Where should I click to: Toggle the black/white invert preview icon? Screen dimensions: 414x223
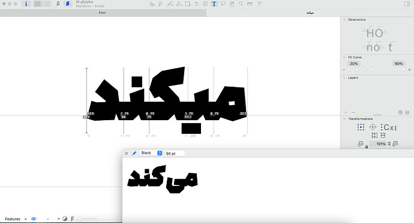[65, 219]
